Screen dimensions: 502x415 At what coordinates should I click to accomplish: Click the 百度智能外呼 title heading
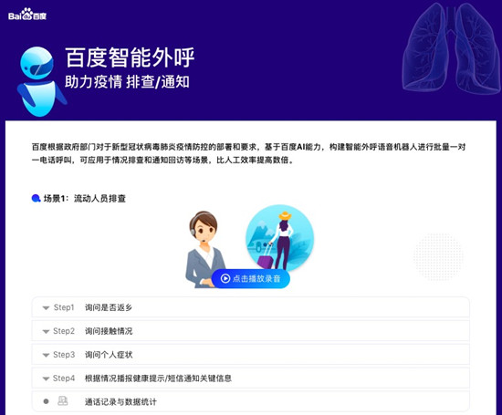pos(130,57)
